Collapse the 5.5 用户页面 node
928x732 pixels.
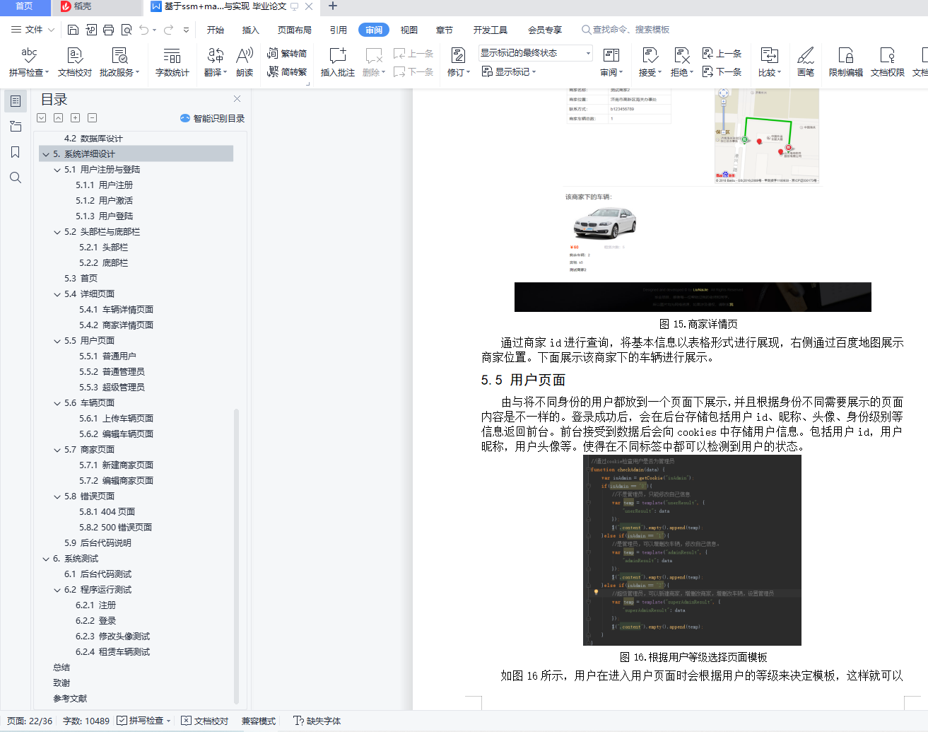pyautogui.click(x=57, y=341)
